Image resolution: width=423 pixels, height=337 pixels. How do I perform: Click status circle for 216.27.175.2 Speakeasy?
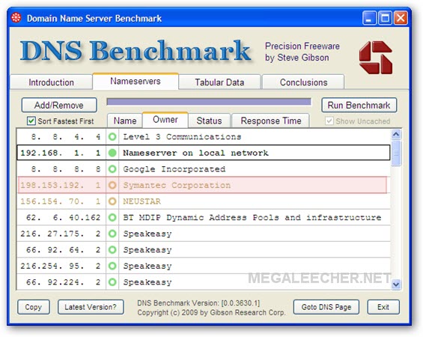click(x=112, y=234)
